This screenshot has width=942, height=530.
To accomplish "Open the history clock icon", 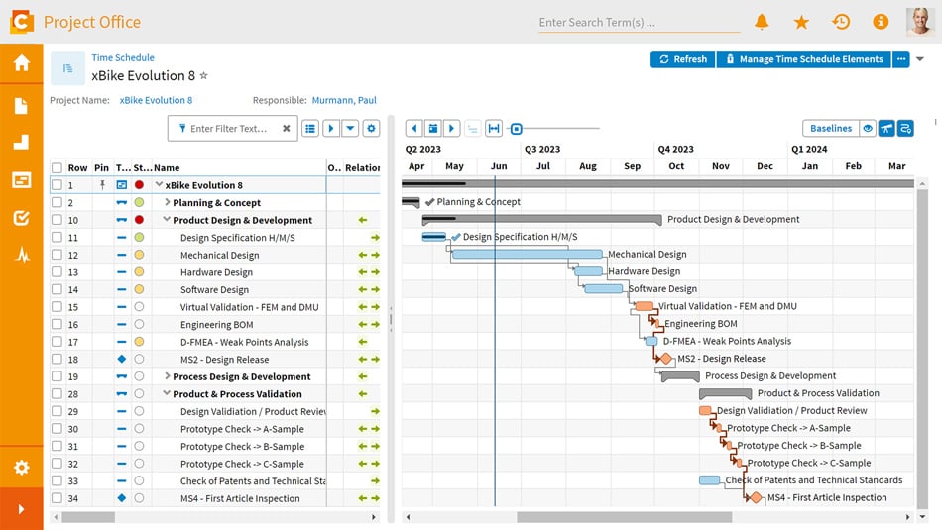I will click(841, 22).
